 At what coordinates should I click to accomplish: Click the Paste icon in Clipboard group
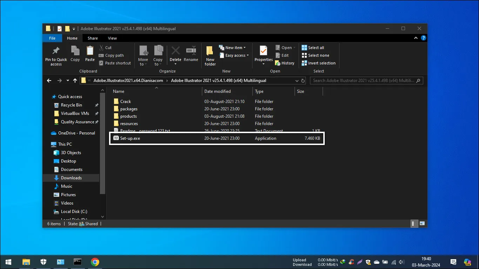[90, 51]
